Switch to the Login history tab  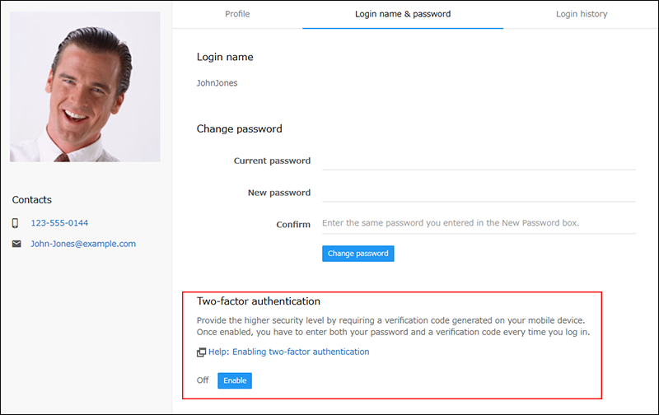click(581, 14)
